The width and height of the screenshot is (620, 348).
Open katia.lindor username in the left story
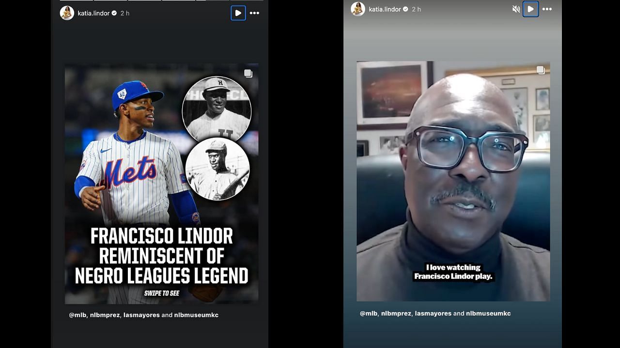[x=93, y=13]
